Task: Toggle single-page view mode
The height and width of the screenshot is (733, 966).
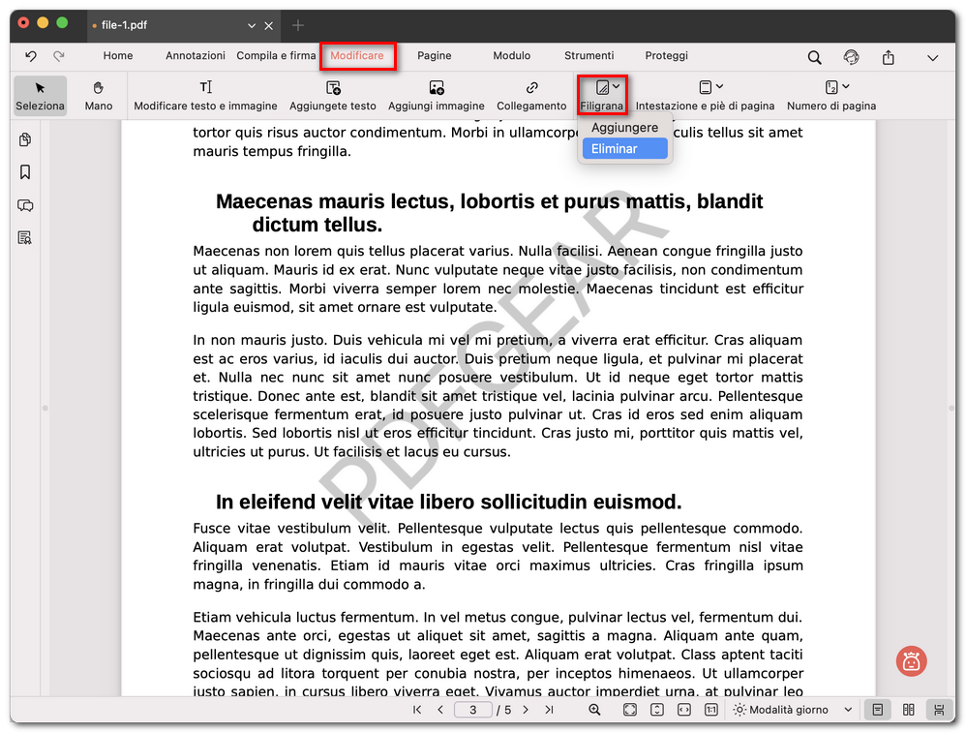Action: click(x=877, y=709)
